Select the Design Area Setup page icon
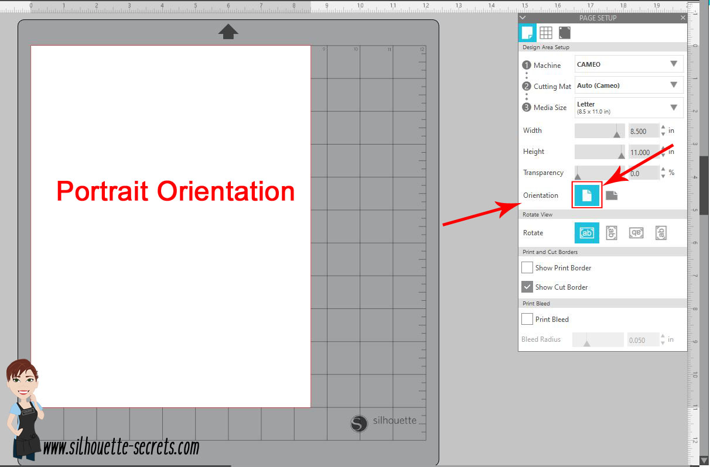 pos(527,33)
